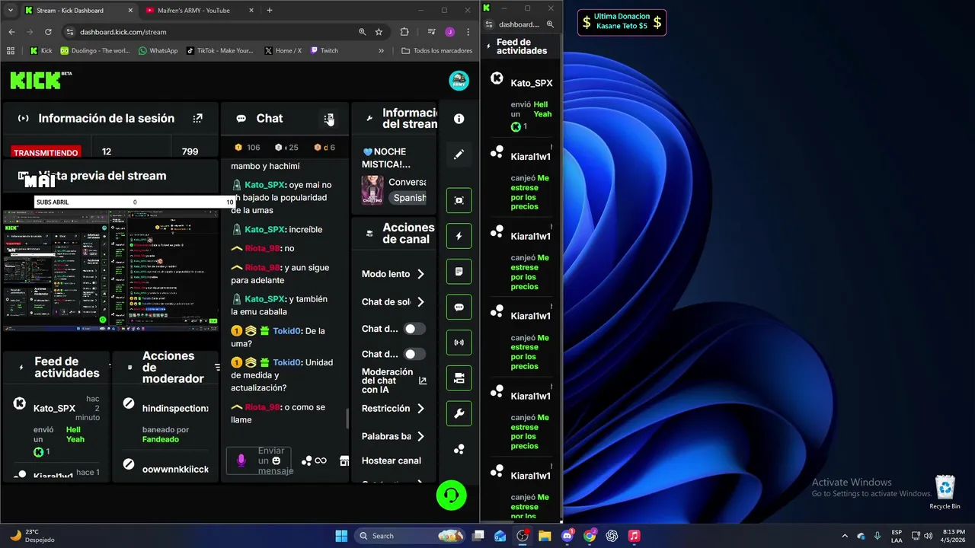Select the Stream - Kick Dashboard tab
Screen dimensions: 975x548
click(x=79, y=11)
